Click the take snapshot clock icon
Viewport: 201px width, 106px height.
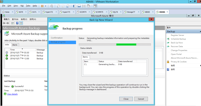coord(58,6)
